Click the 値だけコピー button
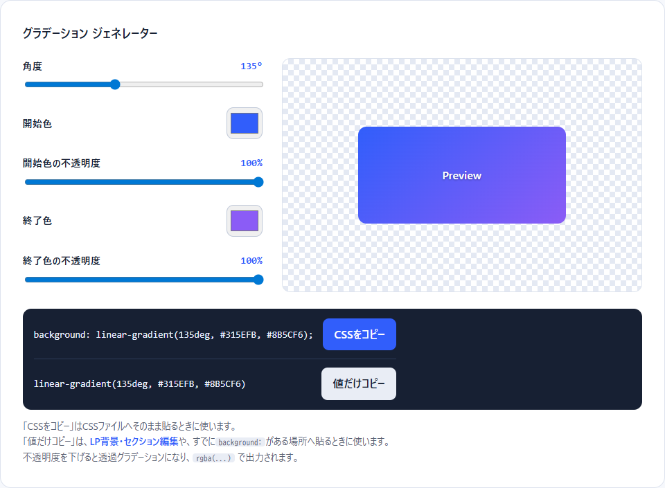 359,383
